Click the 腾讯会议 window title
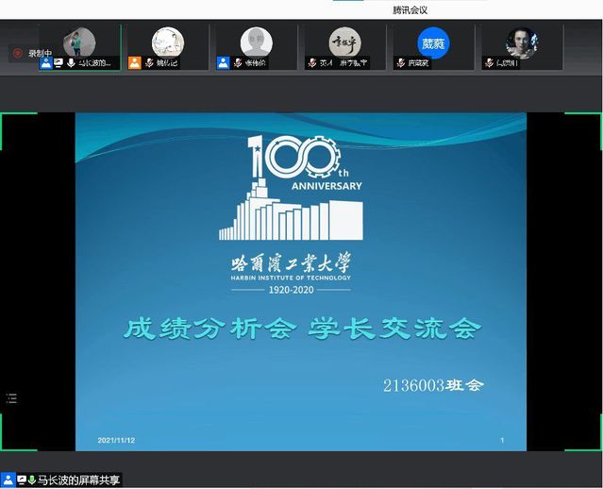The image size is (603, 489). click(410, 10)
